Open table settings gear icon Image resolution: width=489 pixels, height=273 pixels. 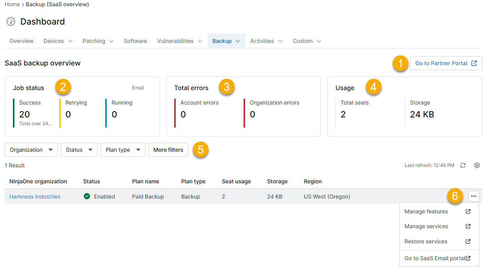point(477,165)
